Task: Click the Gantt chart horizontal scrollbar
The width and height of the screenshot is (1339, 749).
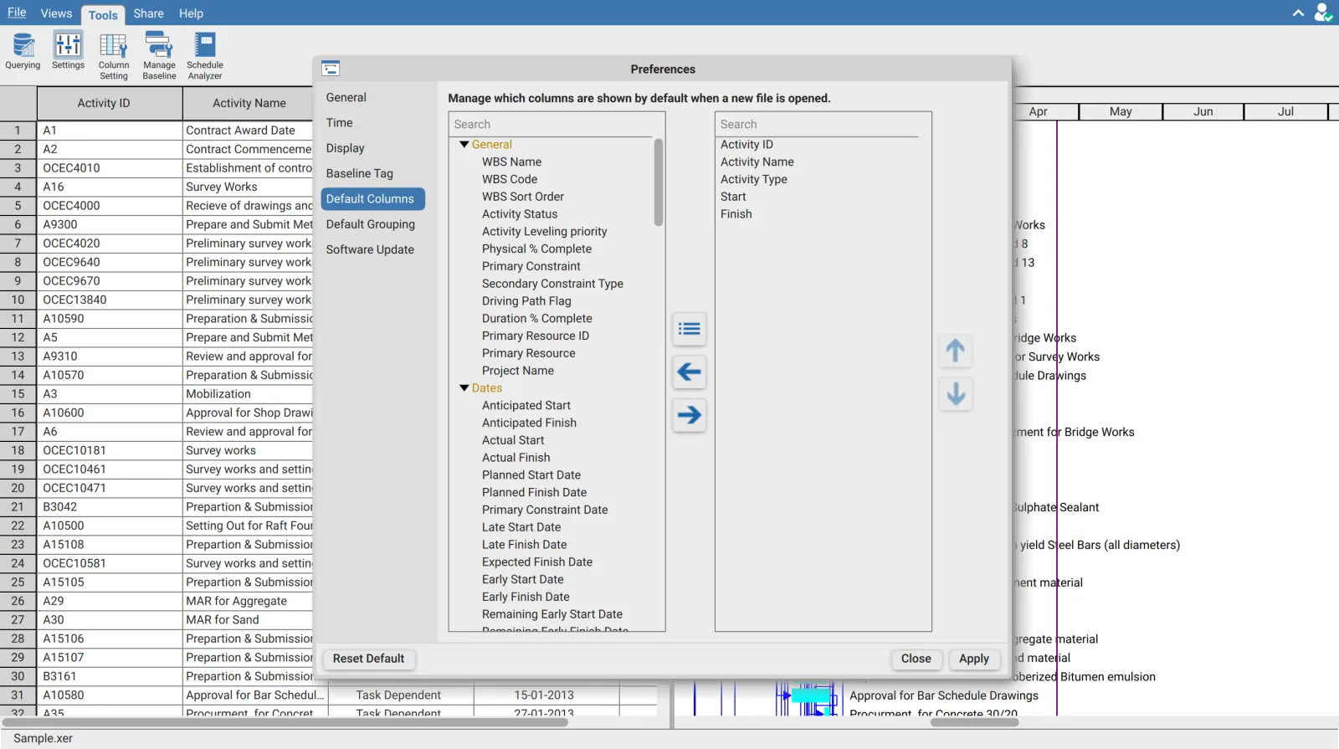Action: point(975,722)
